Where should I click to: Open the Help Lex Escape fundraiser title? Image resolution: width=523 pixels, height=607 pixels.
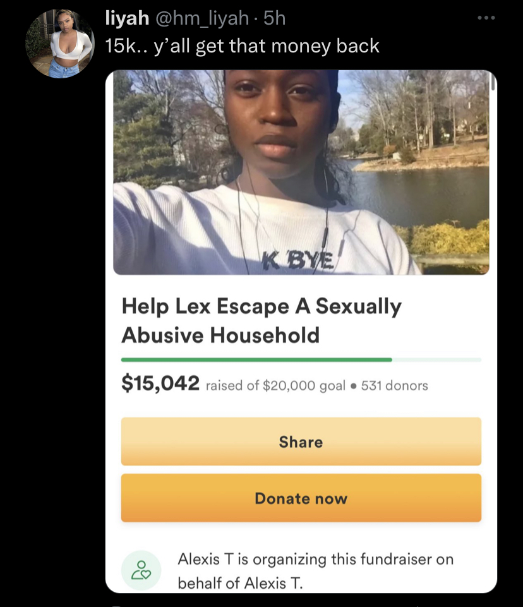click(x=261, y=320)
